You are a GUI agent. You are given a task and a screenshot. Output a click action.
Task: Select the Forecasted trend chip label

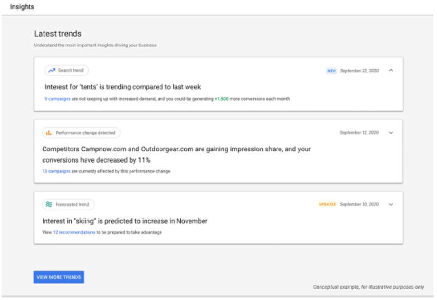(73, 204)
